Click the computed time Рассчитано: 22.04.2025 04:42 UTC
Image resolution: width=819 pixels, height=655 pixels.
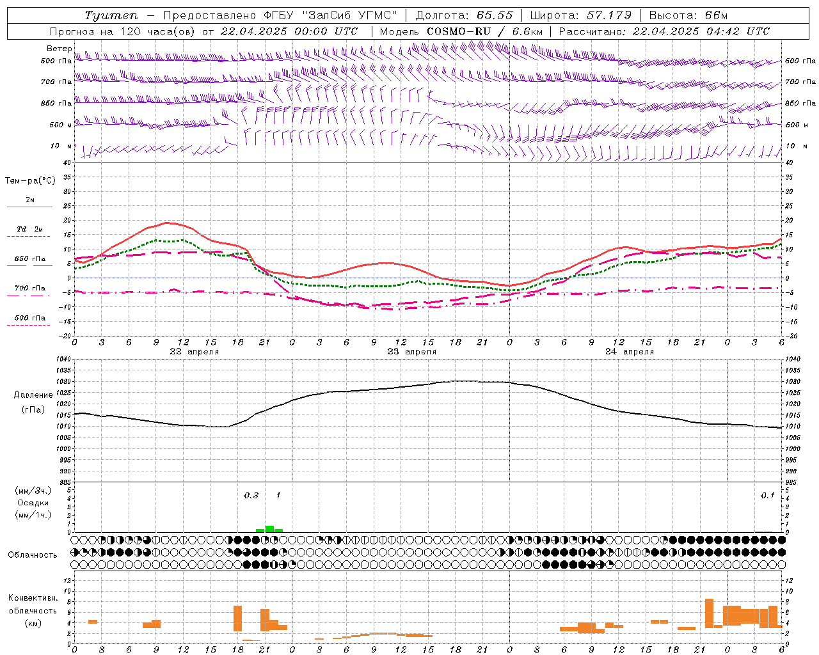tap(664, 31)
